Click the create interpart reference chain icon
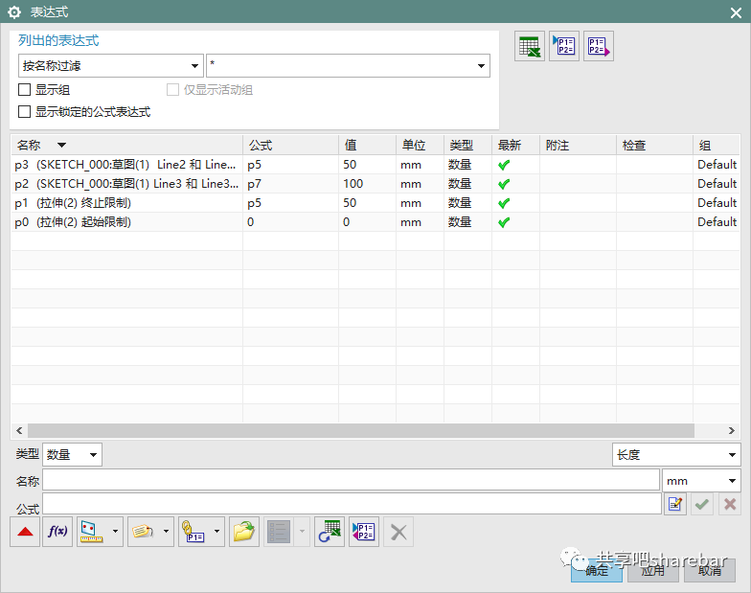751x593 pixels. tap(193, 532)
